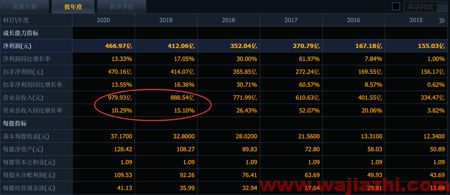Screen dimensions: 450x195
Task: Click the 128.42 net assets cell
Action: click(x=103, y=149)
